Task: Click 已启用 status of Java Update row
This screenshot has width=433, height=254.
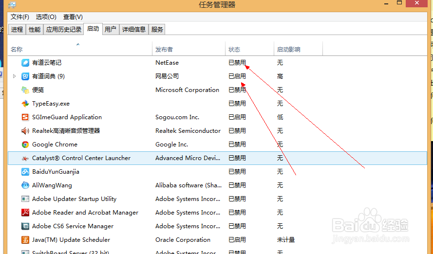Action: (237, 240)
